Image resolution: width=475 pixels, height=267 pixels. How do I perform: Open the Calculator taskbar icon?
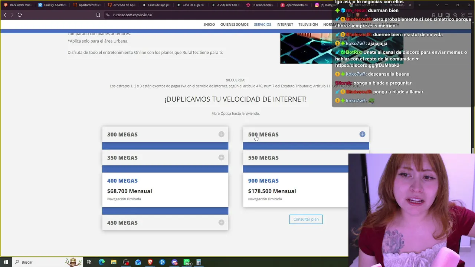click(x=199, y=262)
